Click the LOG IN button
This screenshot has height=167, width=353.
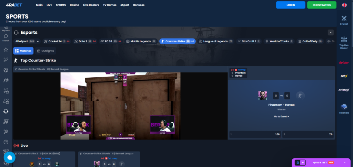(291, 5)
